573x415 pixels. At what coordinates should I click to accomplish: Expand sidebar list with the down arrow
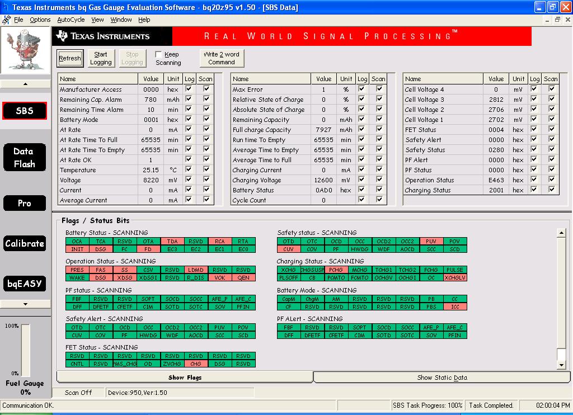pos(25,304)
